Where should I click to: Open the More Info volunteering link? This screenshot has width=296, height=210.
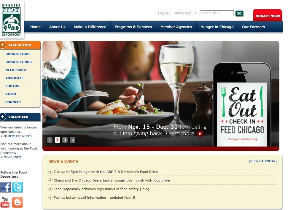[11, 157]
